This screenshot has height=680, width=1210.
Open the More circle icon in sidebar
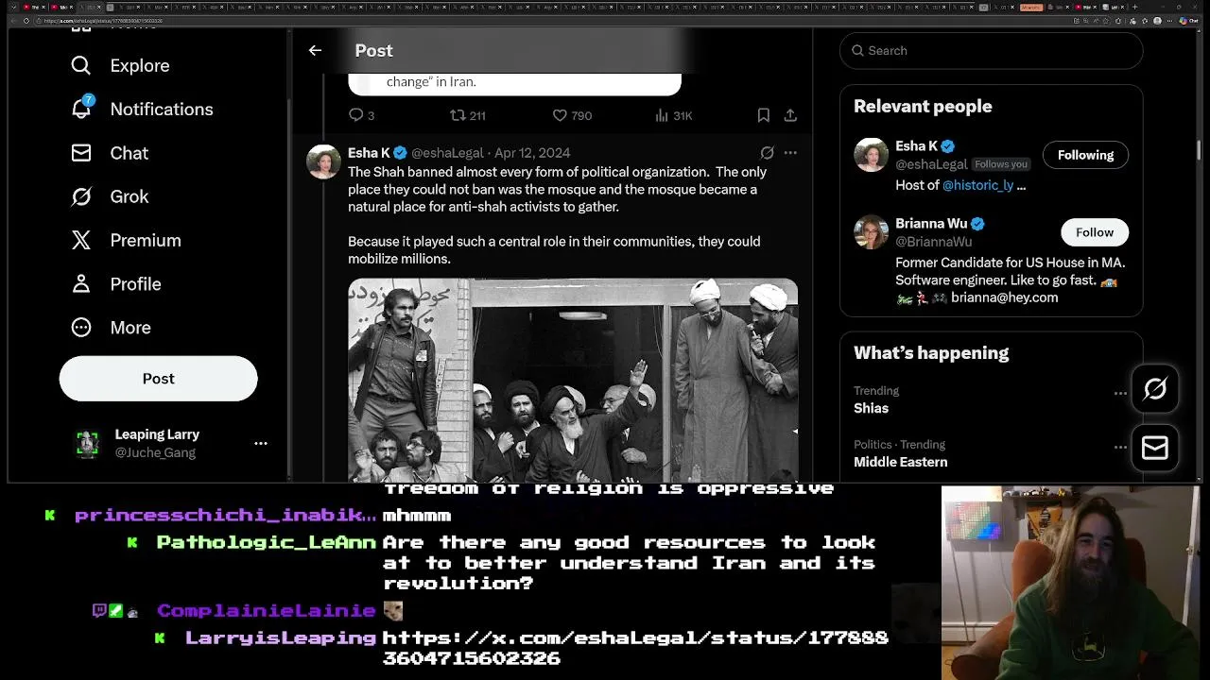[81, 327]
